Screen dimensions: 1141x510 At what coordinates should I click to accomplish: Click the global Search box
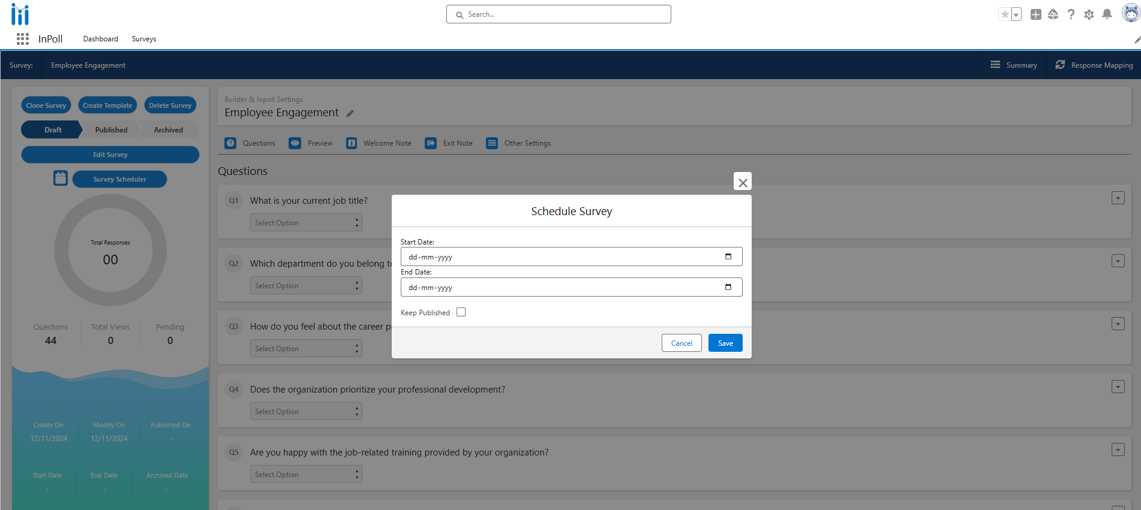click(x=559, y=14)
